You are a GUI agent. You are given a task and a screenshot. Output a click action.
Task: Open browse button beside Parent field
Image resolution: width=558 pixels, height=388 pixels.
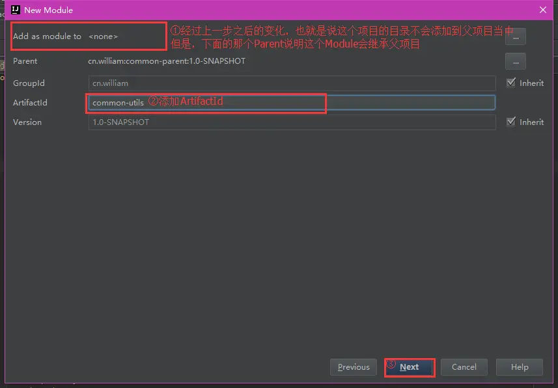coord(515,62)
